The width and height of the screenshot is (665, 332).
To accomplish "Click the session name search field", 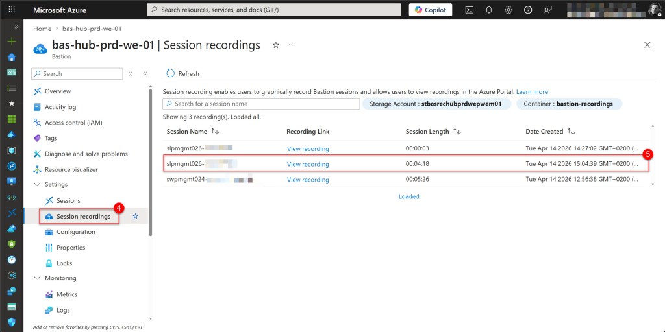I will click(261, 104).
